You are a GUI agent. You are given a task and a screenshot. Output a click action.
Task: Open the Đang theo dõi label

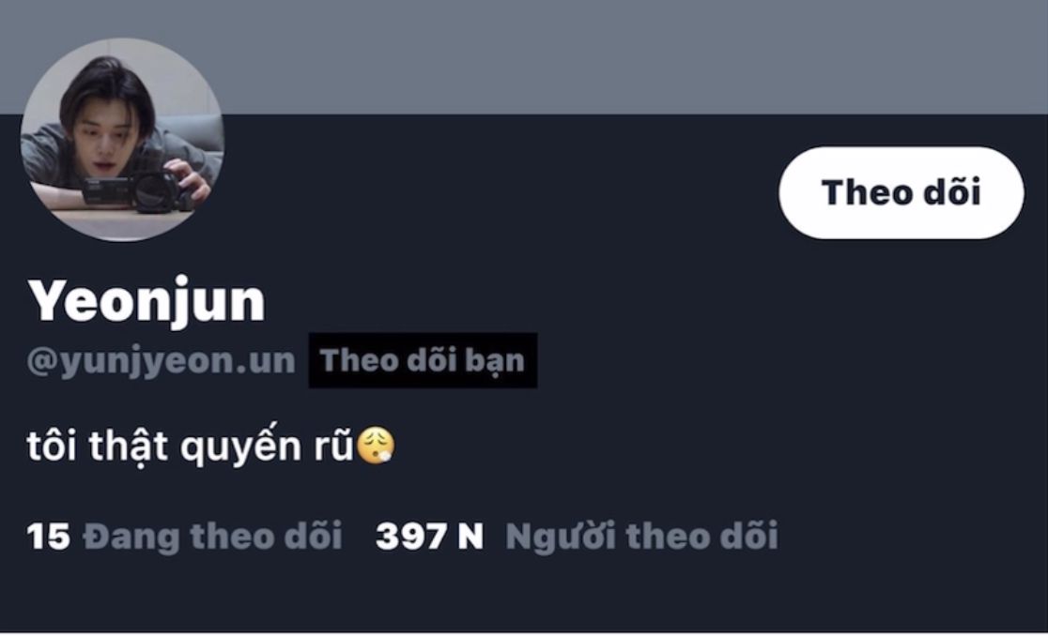coord(212,537)
